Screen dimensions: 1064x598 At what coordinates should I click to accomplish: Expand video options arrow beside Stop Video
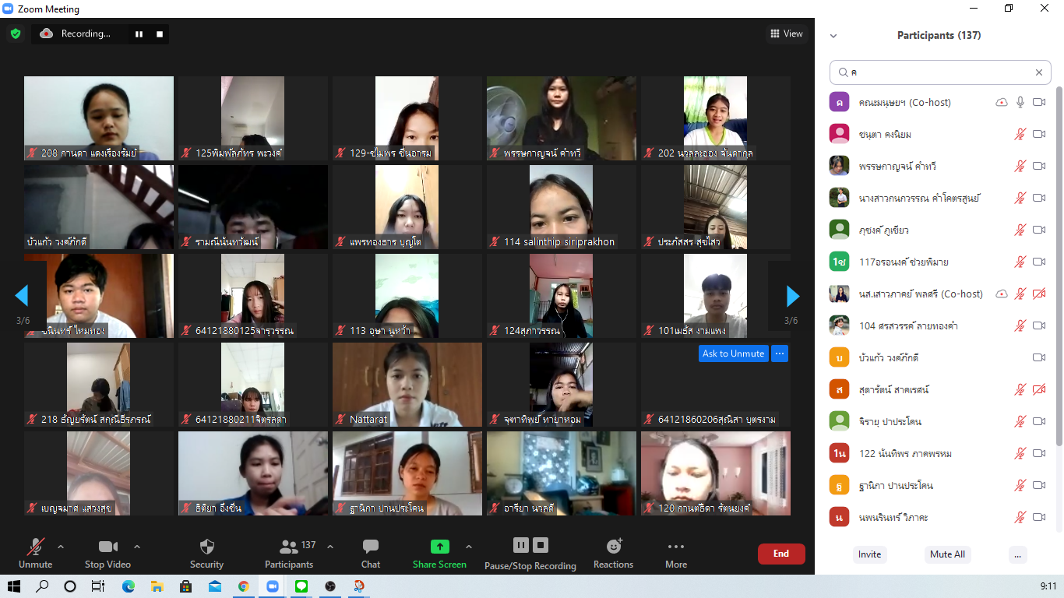tap(137, 547)
